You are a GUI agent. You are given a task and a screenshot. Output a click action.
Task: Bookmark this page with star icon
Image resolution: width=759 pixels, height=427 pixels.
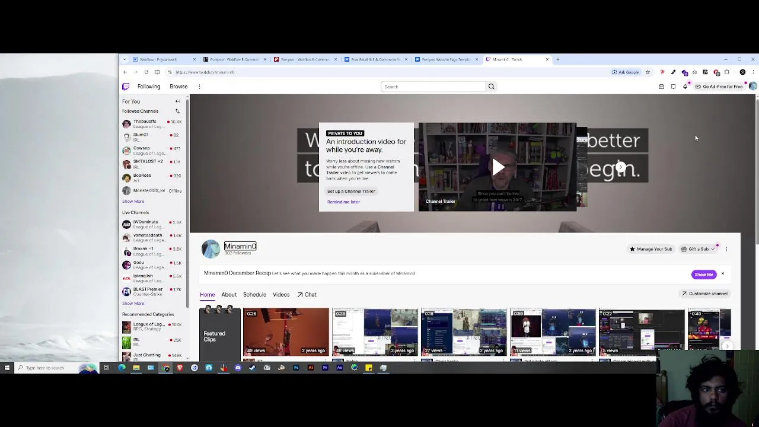[x=648, y=72]
